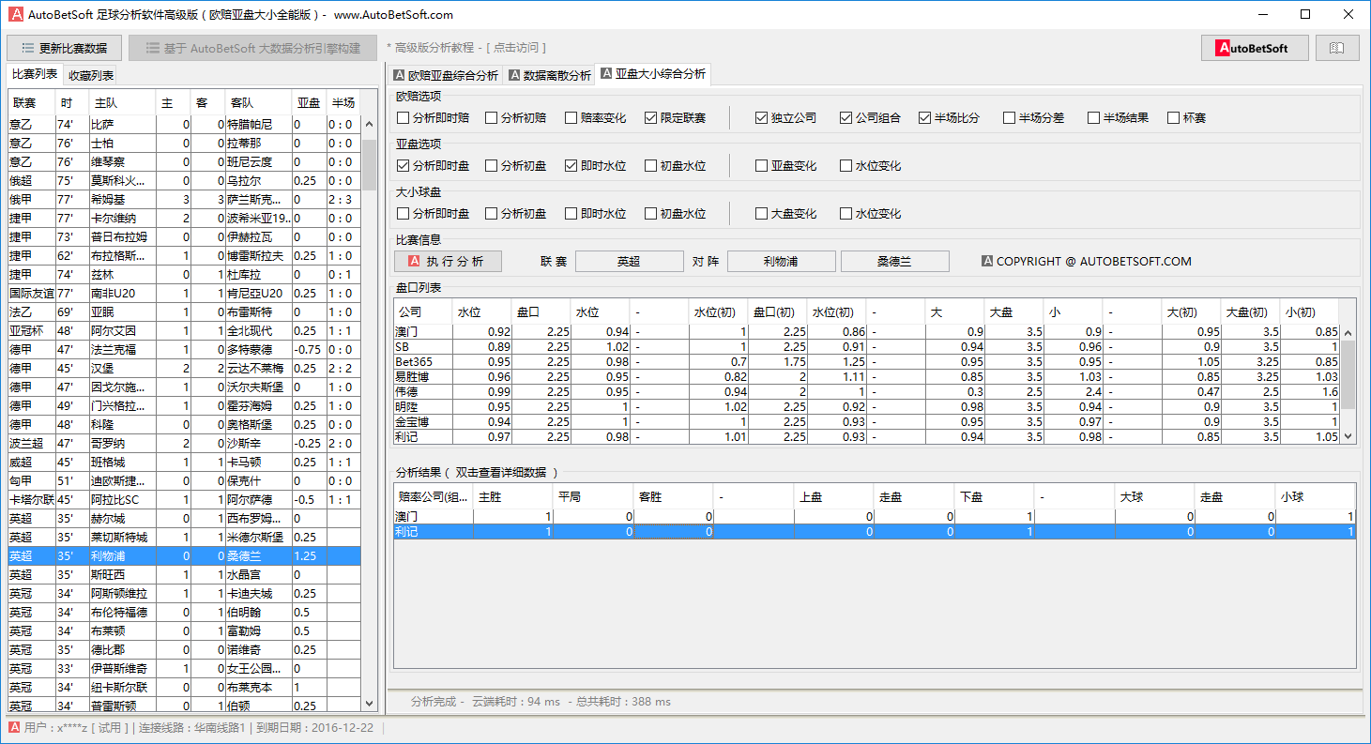Click the 利物浦 team button in 比赛信息
The width and height of the screenshot is (1371, 744).
point(781,261)
